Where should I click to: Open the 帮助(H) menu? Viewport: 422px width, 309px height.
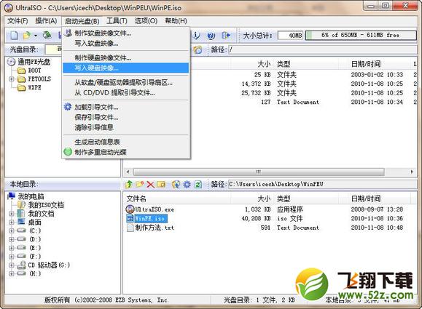pos(176,21)
